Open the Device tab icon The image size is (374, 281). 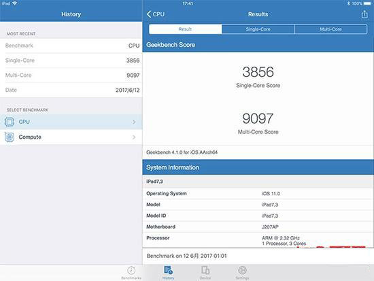pos(205,270)
